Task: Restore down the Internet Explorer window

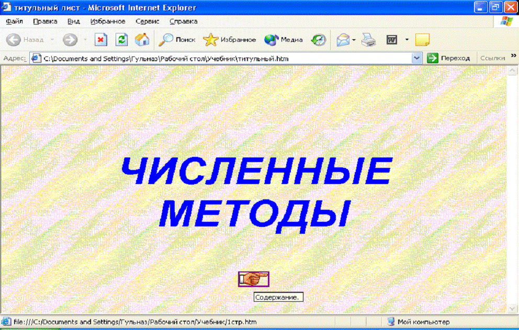Action: pos(495,7)
